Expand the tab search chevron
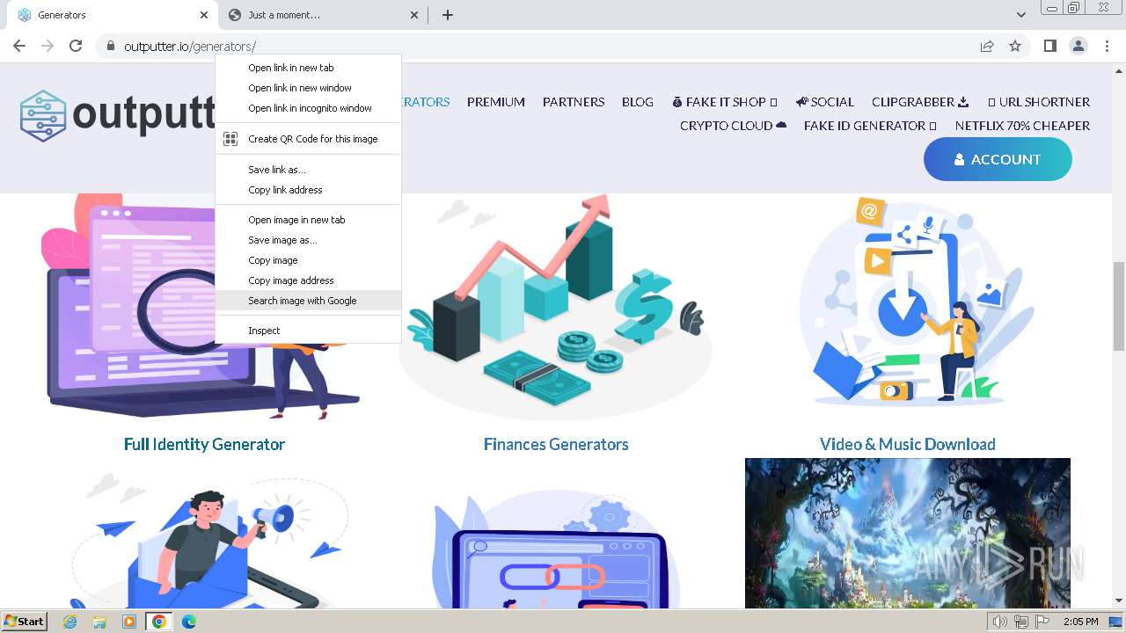The height and width of the screenshot is (633, 1126). point(1021,15)
